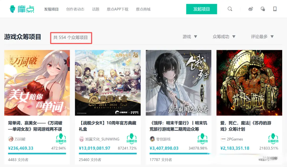
Task: Click 众筹成功 badge on 万词破 project
Action: pyautogui.click(x=61, y=139)
